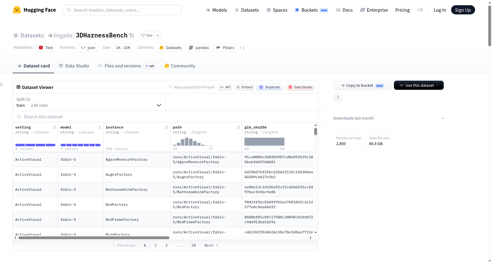The width and height of the screenshot is (492, 264).
Task: Click the search magnifier in dataset search
Action: tap(19, 117)
